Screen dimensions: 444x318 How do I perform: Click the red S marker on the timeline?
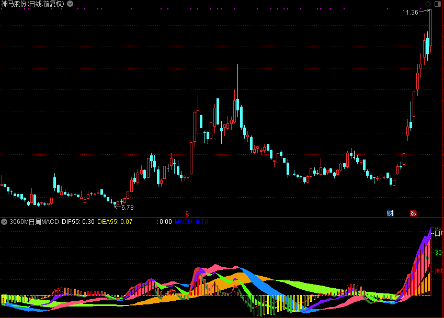(x=187, y=214)
